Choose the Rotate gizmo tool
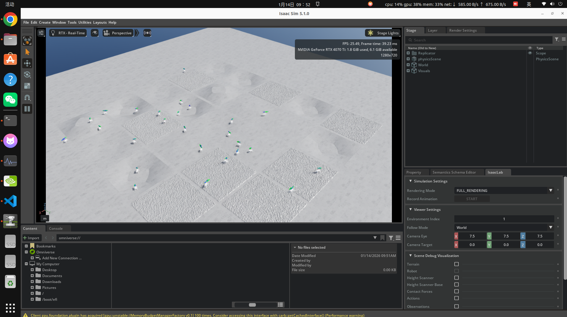 tap(27, 75)
